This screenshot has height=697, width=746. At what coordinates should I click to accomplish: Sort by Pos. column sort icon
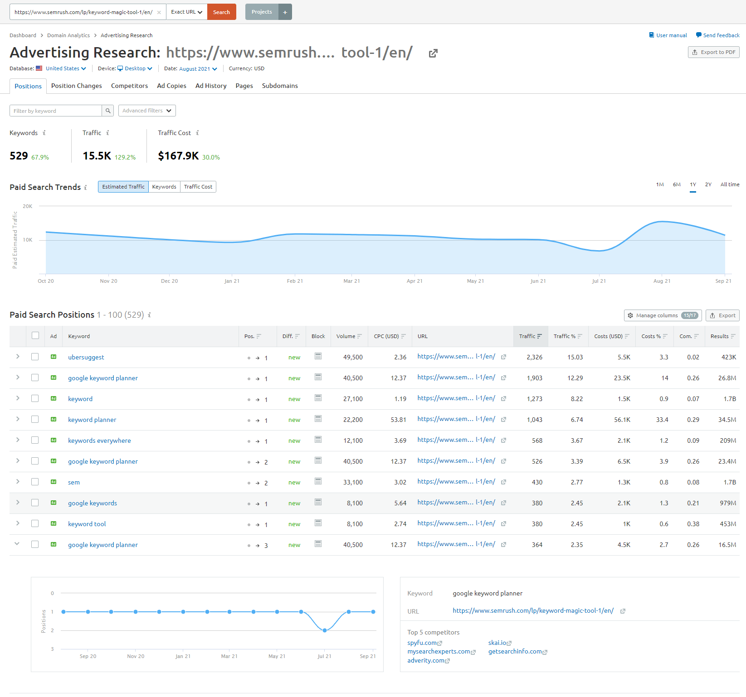259,336
